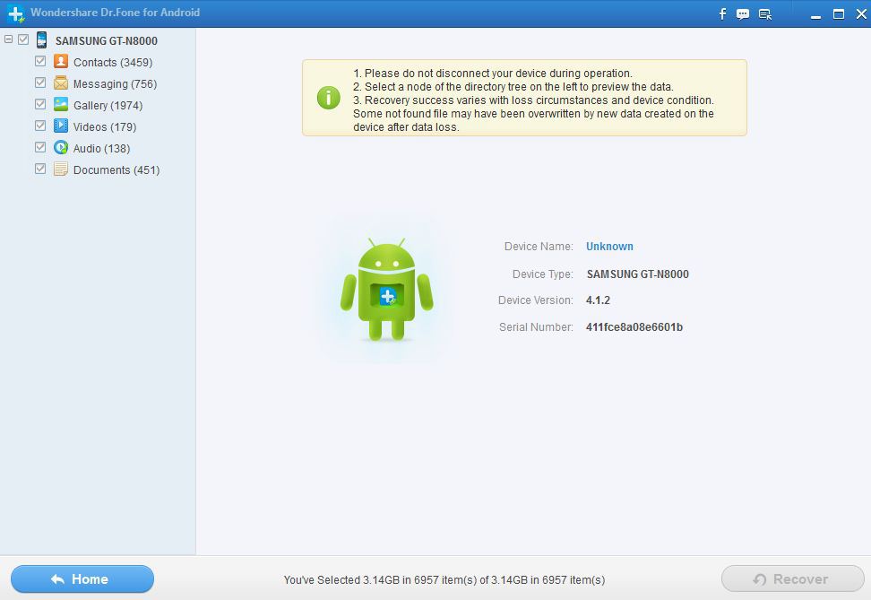The width and height of the screenshot is (871, 600).
Task: Click the Audio playback icon
Action: pyautogui.click(x=61, y=148)
